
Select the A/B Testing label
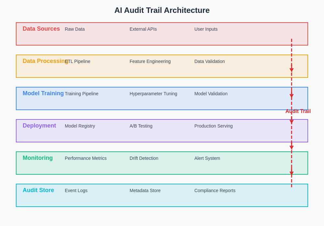(141, 126)
